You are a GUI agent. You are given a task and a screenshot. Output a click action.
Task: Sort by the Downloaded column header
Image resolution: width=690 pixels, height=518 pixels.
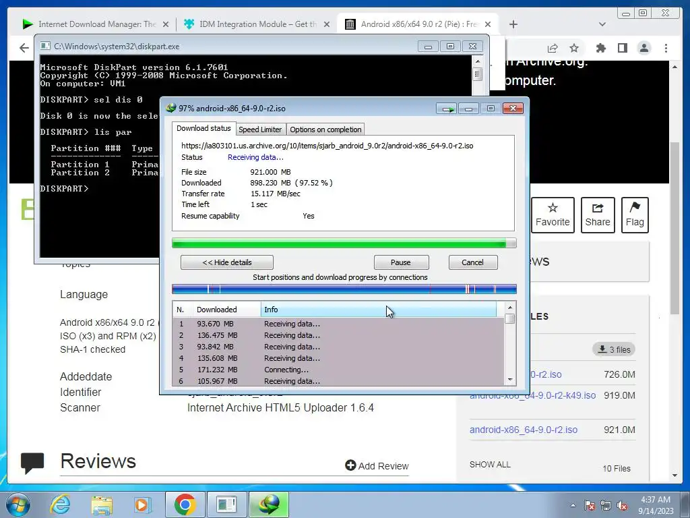[x=226, y=310]
